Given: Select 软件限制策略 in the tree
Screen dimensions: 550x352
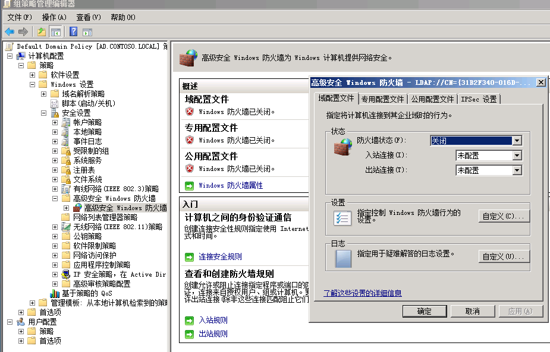Looking at the screenshot, I should point(95,246).
